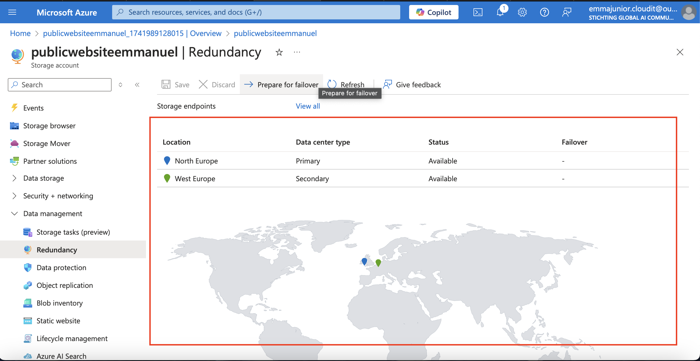Click View all storage endpoints

coord(308,106)
